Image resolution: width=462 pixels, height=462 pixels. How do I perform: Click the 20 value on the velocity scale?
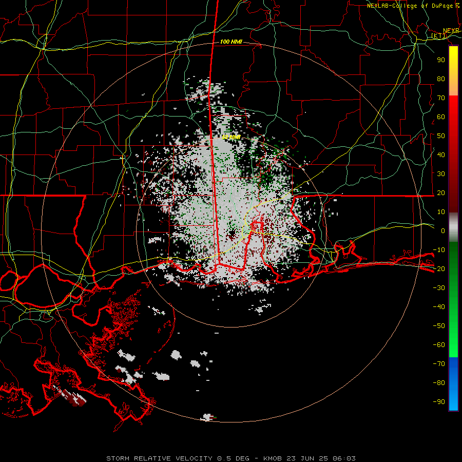(441, 193)
